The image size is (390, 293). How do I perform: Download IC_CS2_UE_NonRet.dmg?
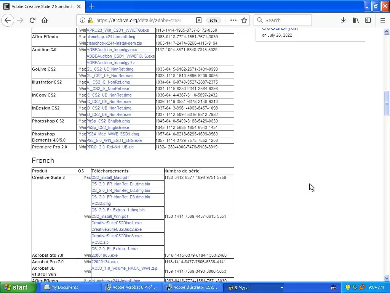coord(109,95)
